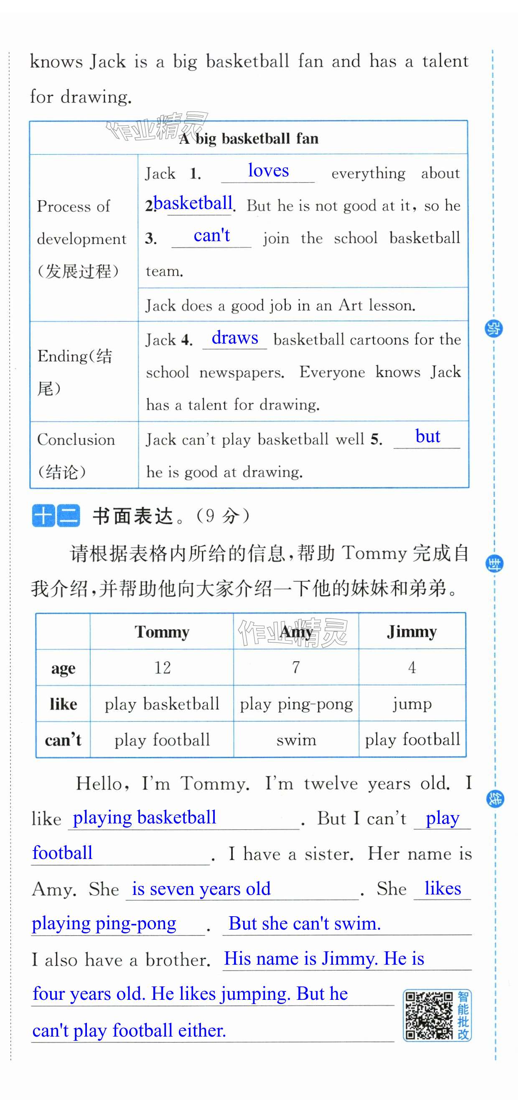Click the blue answer 'football' after 'play'
The height and width of the screenshot is (1111, 529).
(x=63, y=853)
